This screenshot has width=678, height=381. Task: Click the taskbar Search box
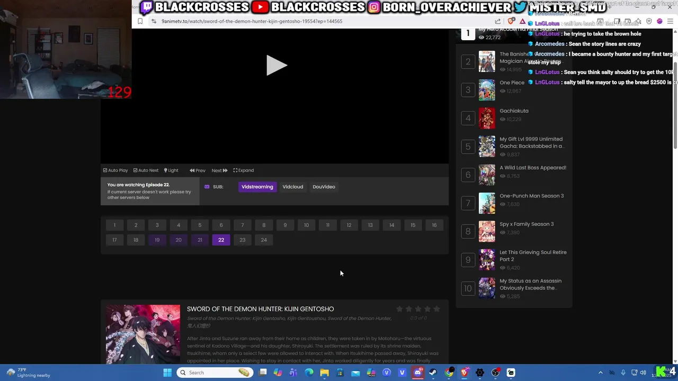(215, 373)
